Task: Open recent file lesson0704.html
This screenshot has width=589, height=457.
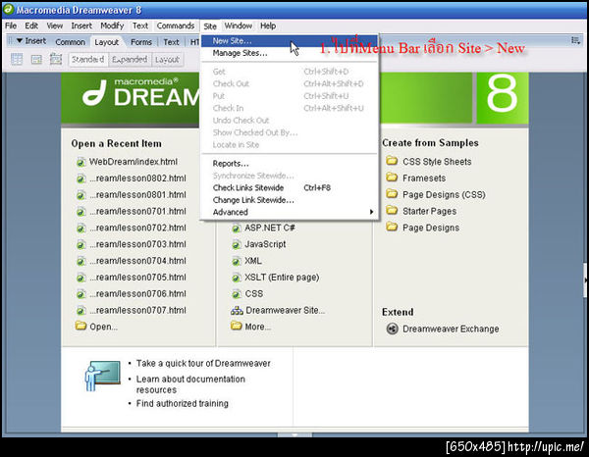Action: [137, 261]
